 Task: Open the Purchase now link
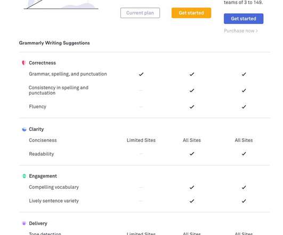[241, 31]
